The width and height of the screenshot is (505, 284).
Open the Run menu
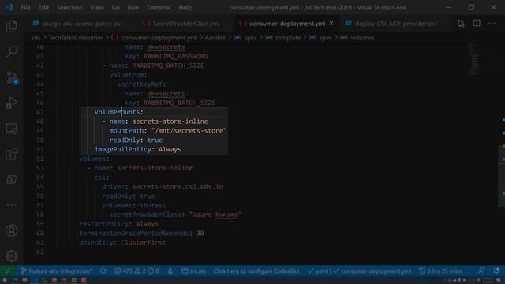pyautogui.click(x=133, y=7)
